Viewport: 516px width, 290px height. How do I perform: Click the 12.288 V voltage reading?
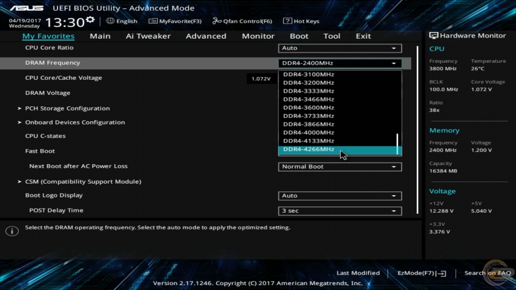coord(442,211)
